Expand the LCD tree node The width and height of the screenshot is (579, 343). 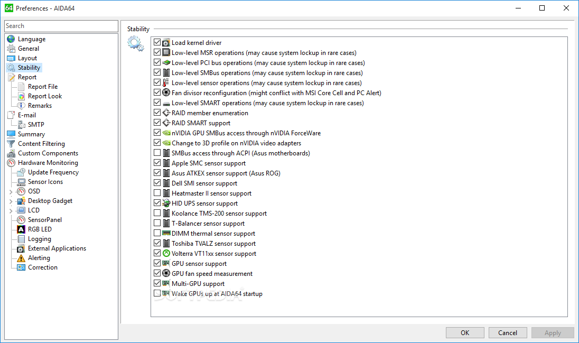[11, 211]
